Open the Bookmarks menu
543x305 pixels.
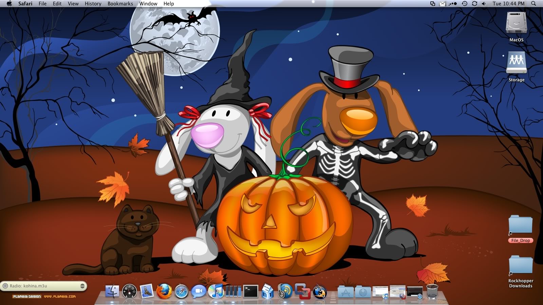(120, 3)
